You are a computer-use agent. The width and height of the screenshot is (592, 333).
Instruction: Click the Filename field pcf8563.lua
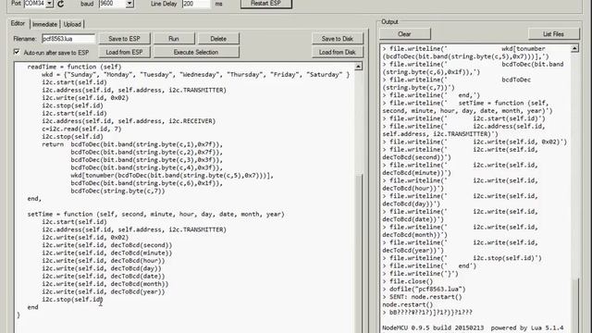coord(68,39)
